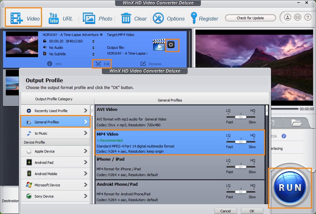This screenshot has height=214, width=316.
Task: Open the output folder icon
Action: pos(296,123)
